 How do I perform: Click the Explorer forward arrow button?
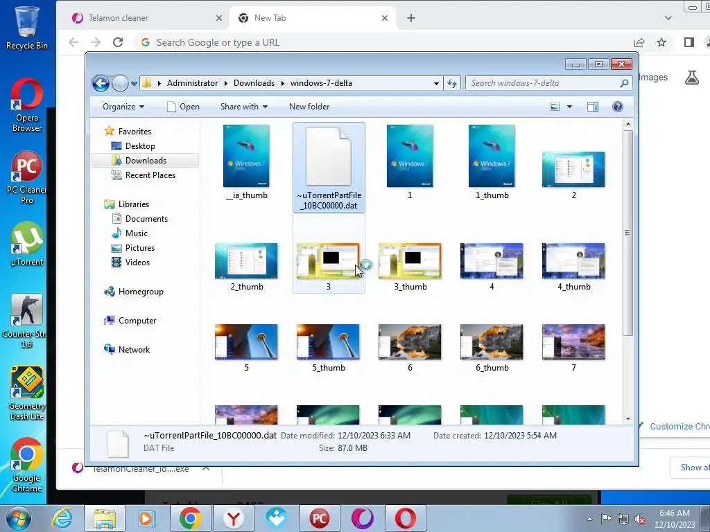click(x=120, y=83)
